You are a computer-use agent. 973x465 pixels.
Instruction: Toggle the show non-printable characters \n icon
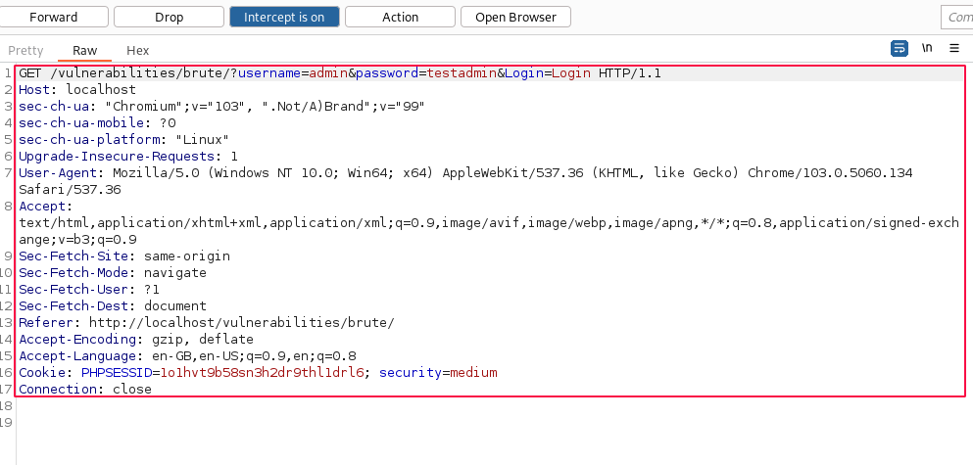tap(927, 48)
